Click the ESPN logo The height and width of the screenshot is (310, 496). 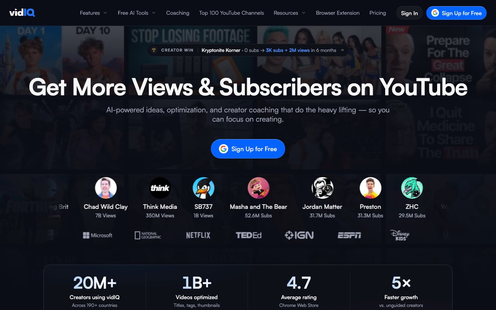click(x=350, y=235)
